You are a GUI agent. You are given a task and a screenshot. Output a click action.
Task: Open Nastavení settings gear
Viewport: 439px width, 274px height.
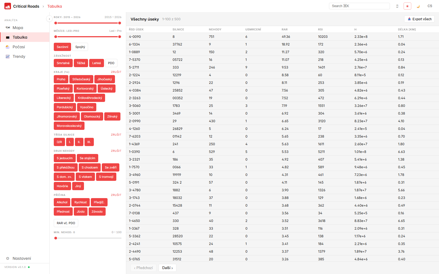(19, 258)
